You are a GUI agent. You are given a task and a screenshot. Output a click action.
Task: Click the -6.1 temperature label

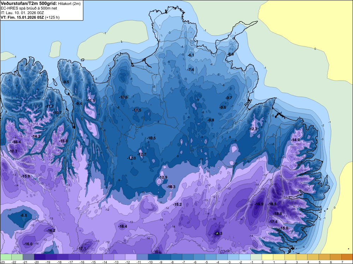pyautogui.click(x=191, y=55)
